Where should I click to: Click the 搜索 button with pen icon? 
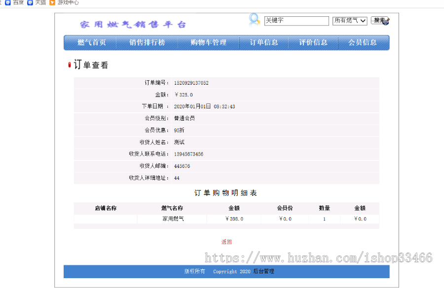(x=379, y=21)
